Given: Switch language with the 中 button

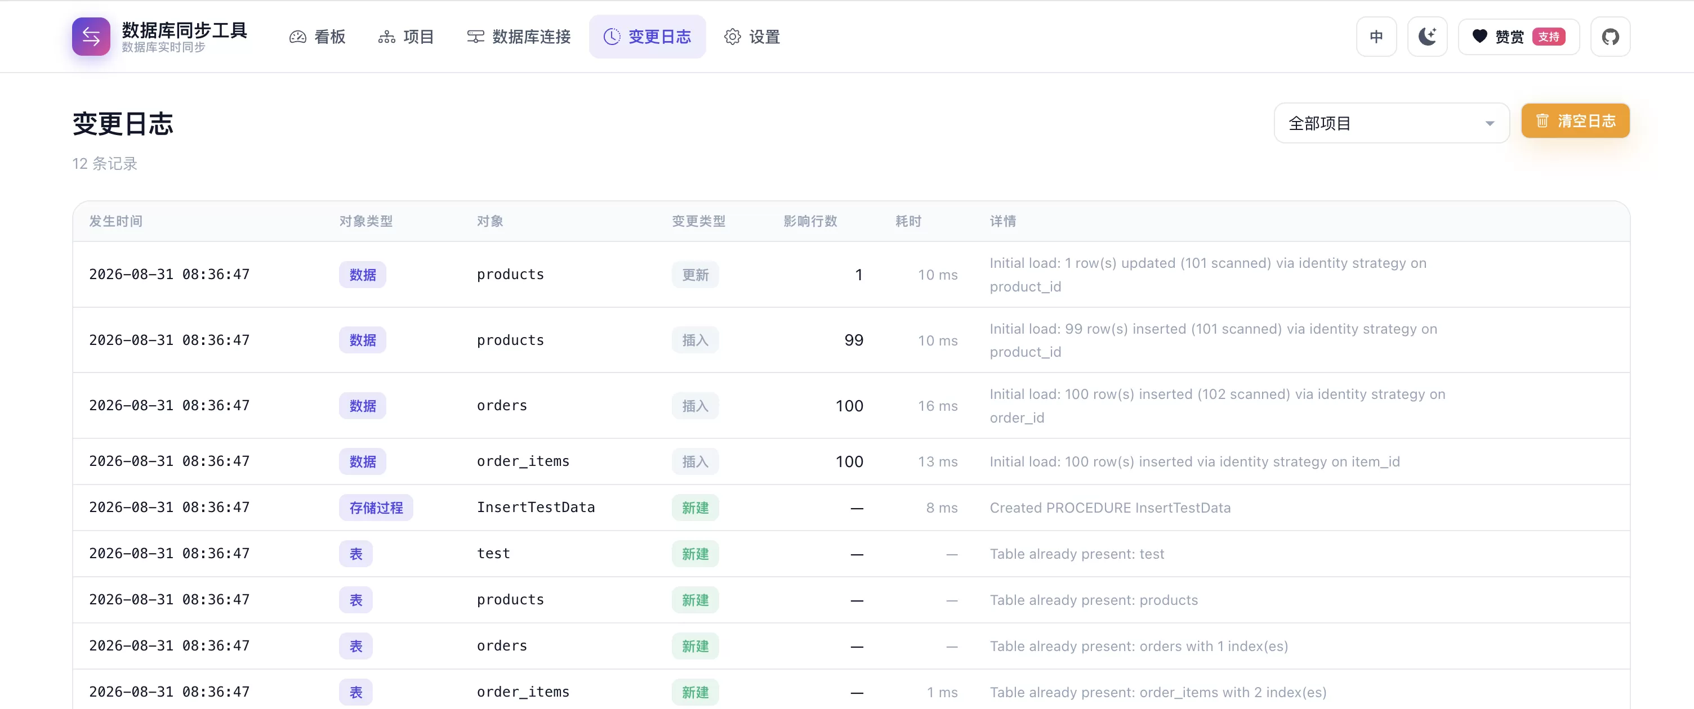Looking at the screenshot, I should coord(1376,37).
